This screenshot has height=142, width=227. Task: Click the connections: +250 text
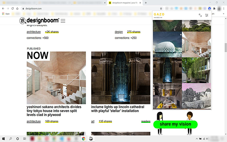pos(126,38)
